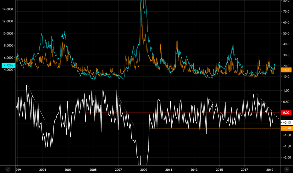The height and width of the screenshot is (173, 293).
Task: Click the 4.0000 tick on left scale
Action: (x=8, y=70)
